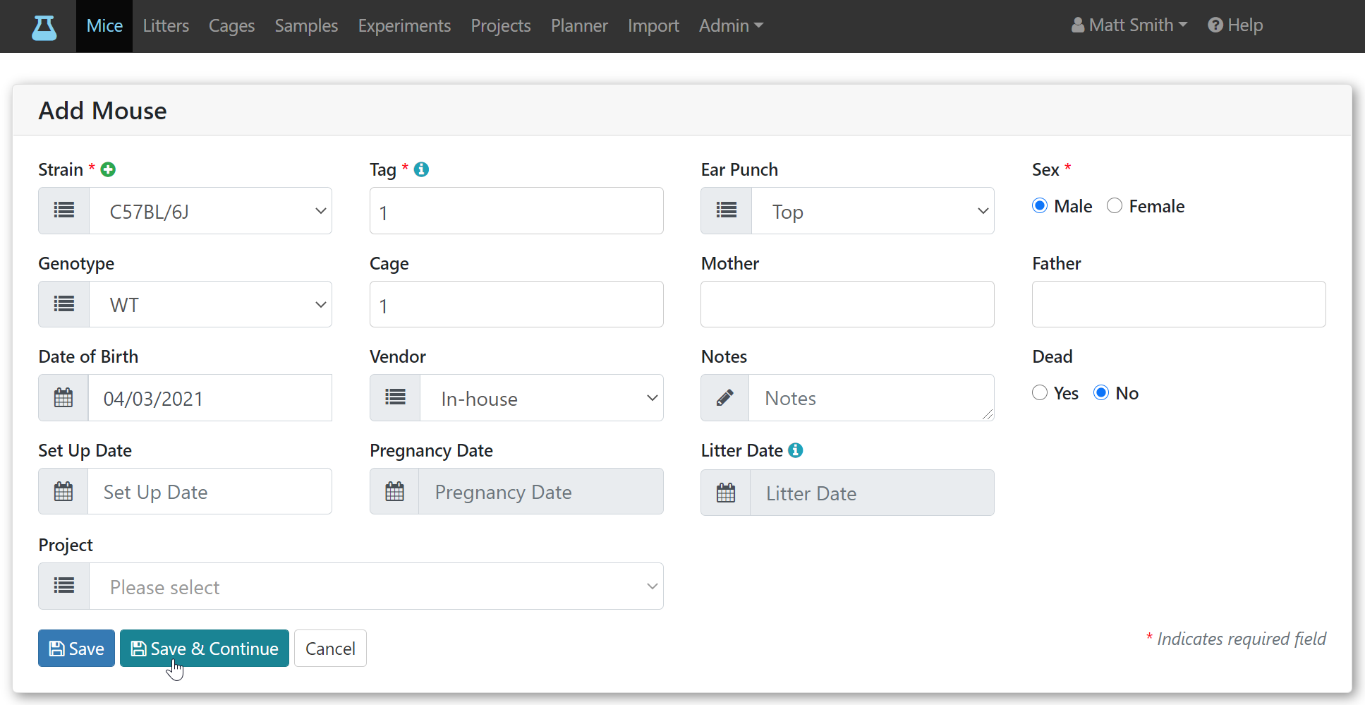
Task: Click the pencil icon beside Notes
Action: [x=725, y=397]
